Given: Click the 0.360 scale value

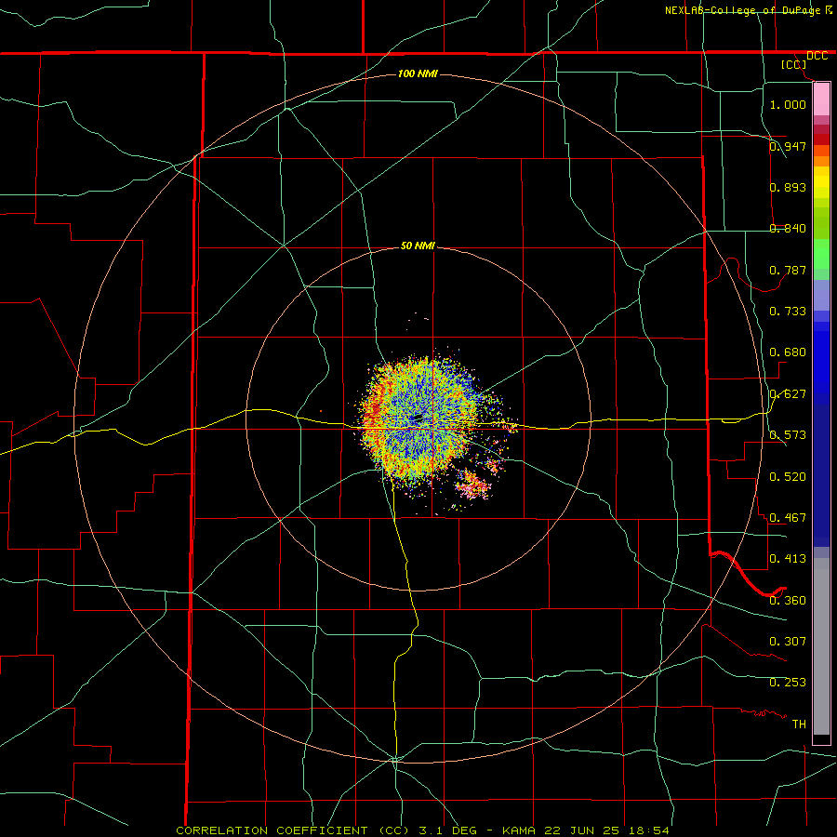Looking at the screenshot, I should 788,601.
